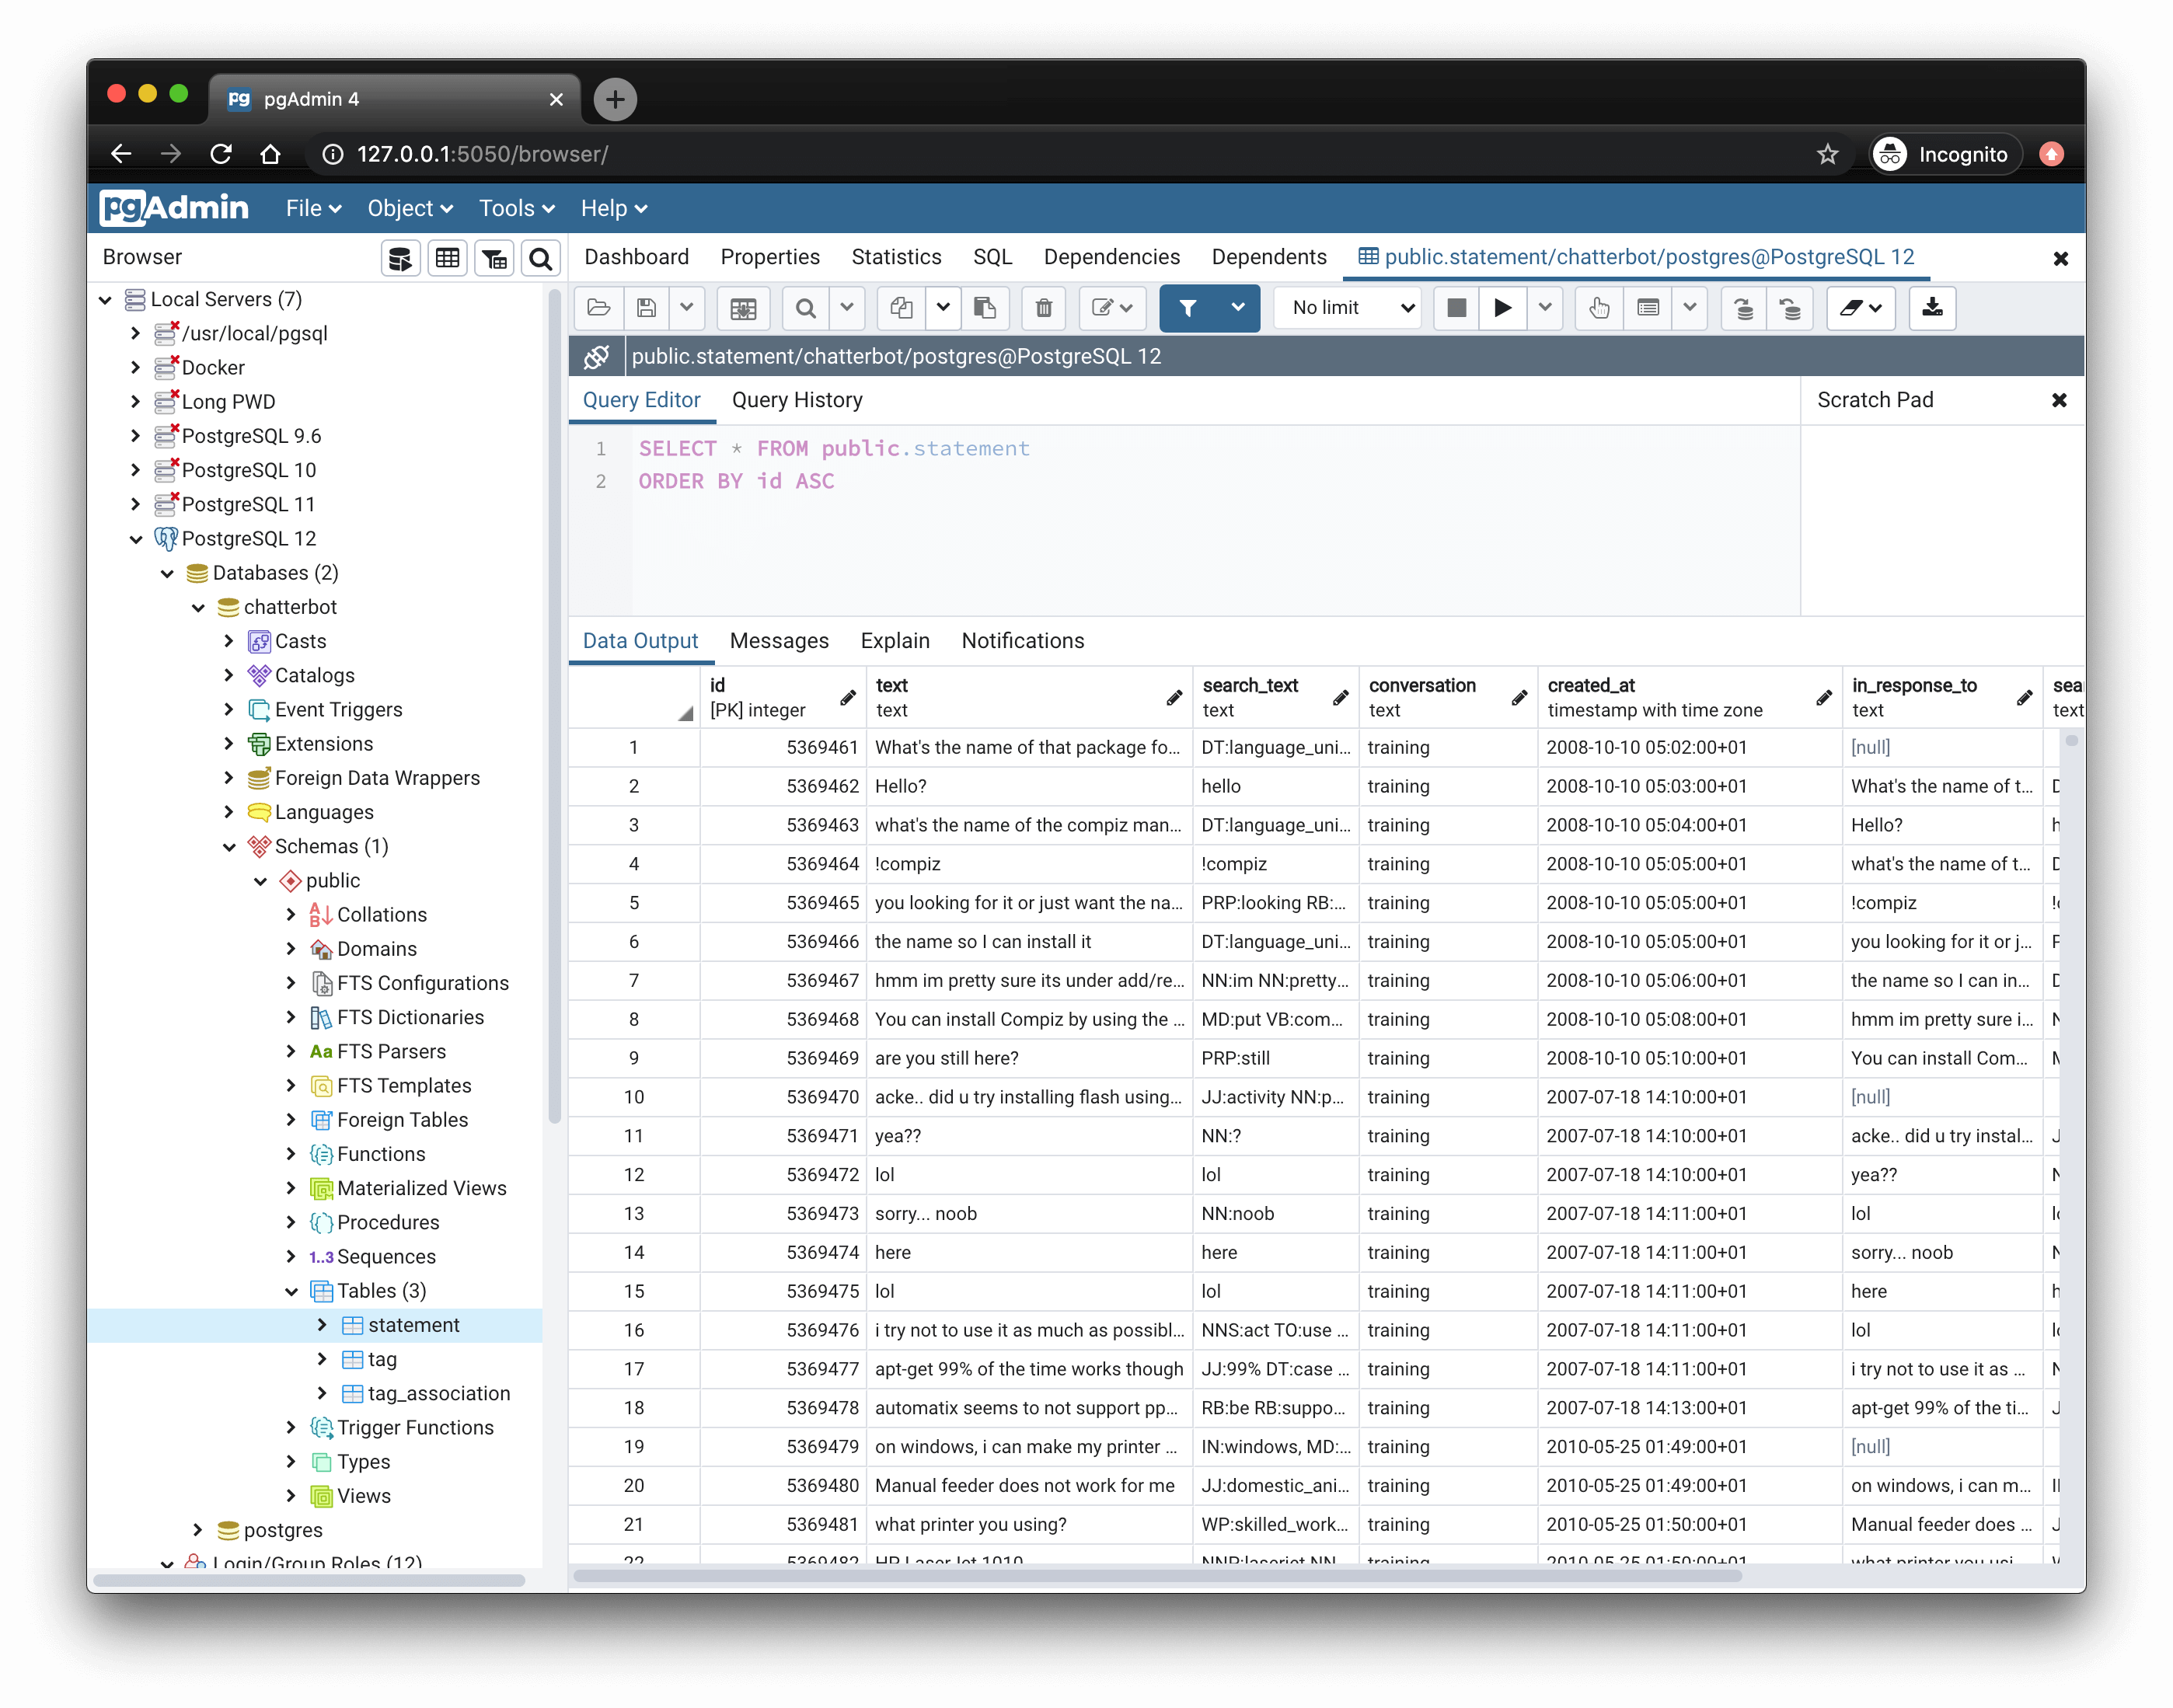Open the Query Tool from the browser toolbar
The width and height of the screenshot is (2173, 1708).
tap(400, 258)
